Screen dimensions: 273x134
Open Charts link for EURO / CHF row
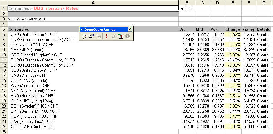coord(263,39)
